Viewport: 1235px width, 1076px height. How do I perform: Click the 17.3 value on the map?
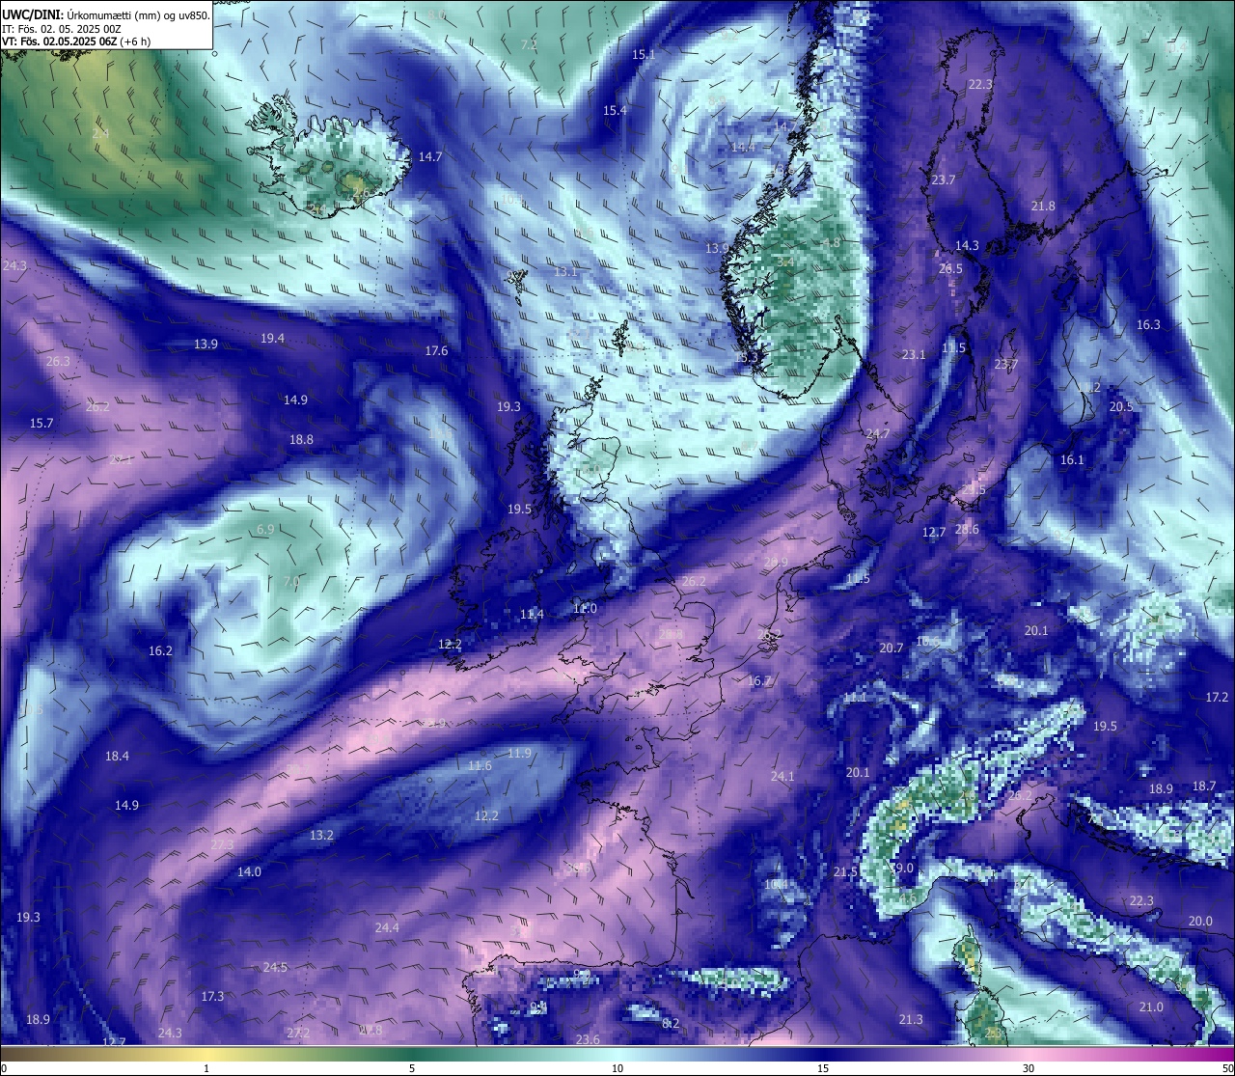point(212,997)
